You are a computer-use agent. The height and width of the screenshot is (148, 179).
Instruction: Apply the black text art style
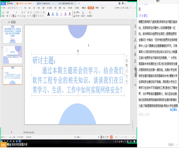tap(48, 14)
